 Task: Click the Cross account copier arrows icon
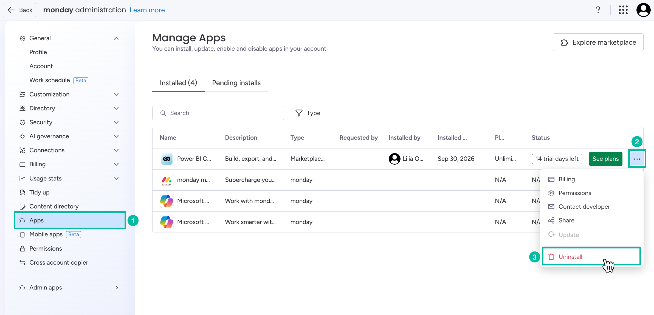click(22, 263)
